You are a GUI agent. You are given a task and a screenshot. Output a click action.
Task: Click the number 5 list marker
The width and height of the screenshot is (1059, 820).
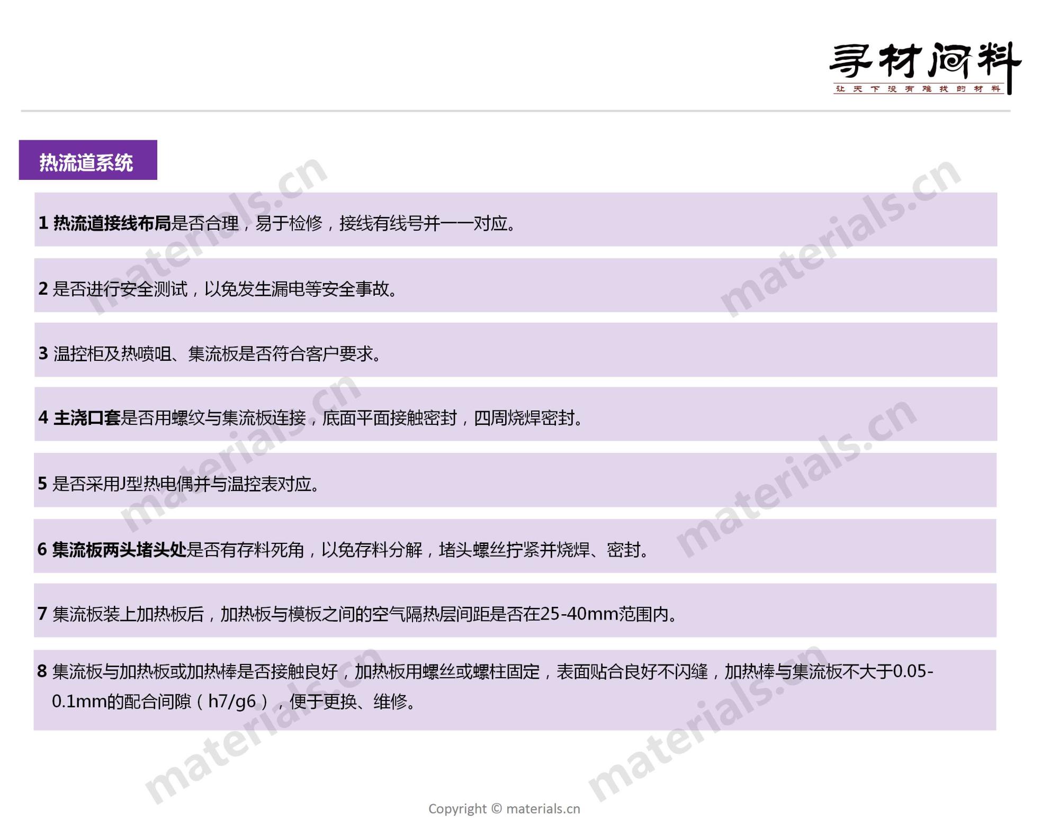42,484
